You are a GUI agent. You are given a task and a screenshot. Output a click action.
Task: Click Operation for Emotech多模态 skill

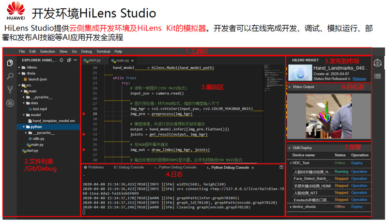point(359,200)
